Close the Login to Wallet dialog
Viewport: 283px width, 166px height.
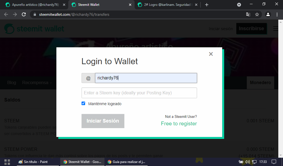[211, 54]
